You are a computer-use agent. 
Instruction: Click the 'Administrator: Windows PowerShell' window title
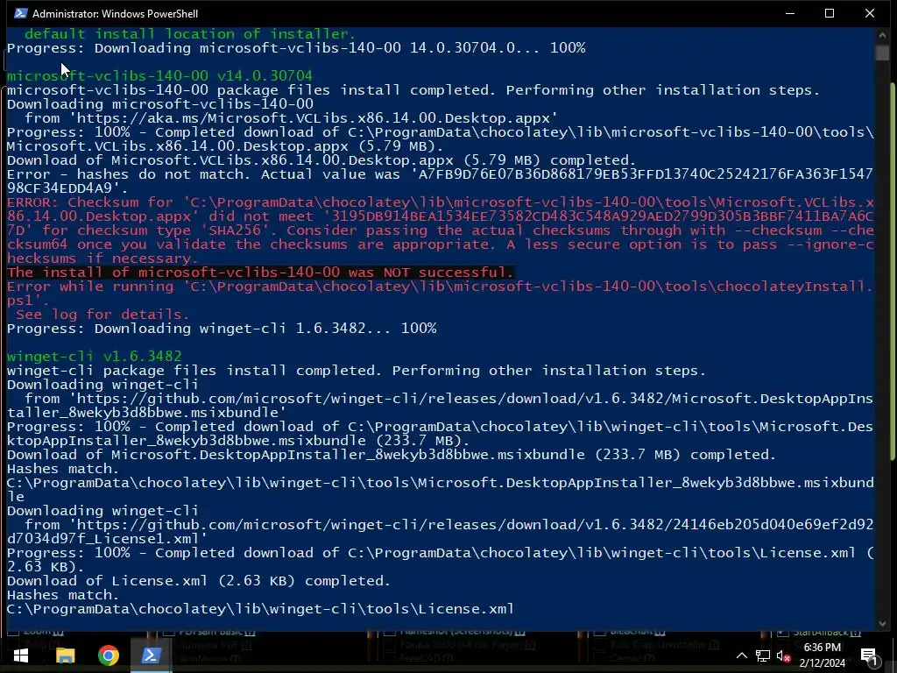115,14
